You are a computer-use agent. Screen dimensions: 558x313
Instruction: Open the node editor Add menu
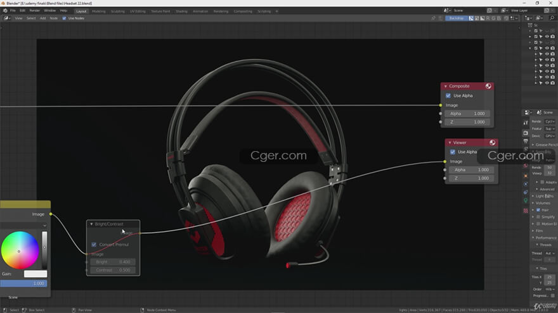(42, 18)
